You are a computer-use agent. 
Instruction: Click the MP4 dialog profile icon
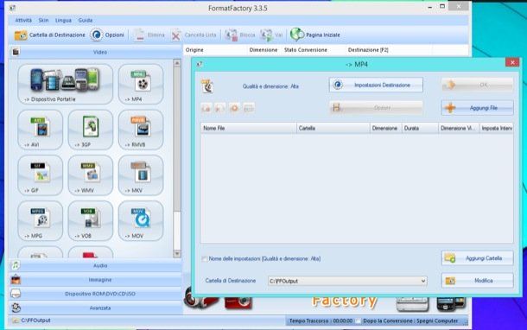(x=207, y=86)
